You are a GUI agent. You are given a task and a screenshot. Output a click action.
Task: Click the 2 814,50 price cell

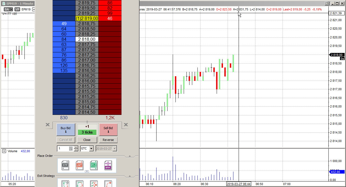pyautogui.click(x=87, y=112)
